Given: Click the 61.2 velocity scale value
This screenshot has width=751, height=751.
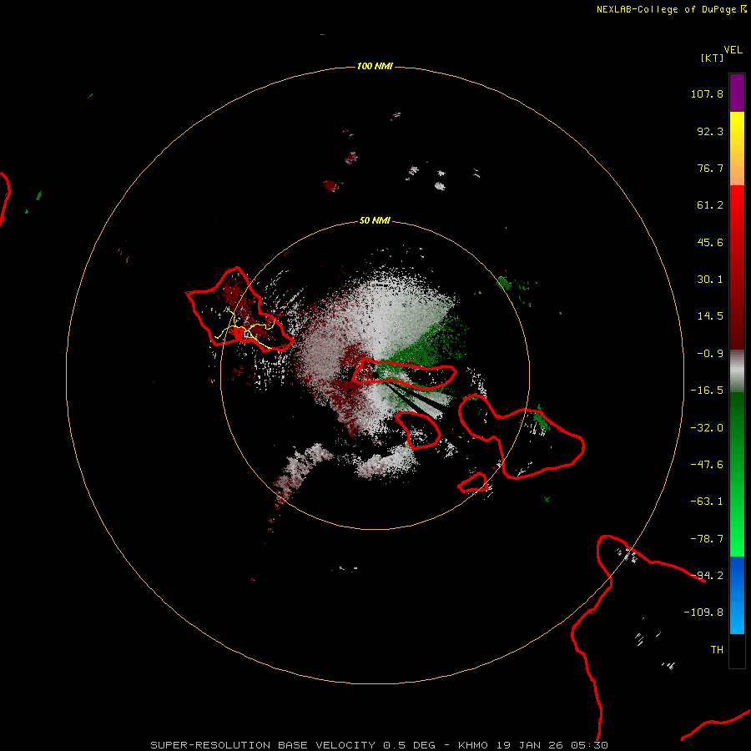Looking at the screenshot, I should pyautogui.click(x=710, y=205).
